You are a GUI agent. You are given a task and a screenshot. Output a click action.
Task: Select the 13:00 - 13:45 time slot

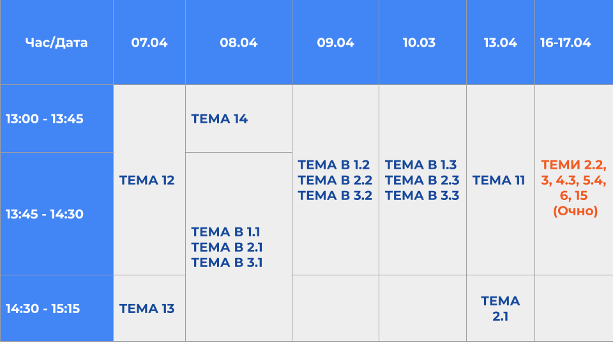point(45,119)
